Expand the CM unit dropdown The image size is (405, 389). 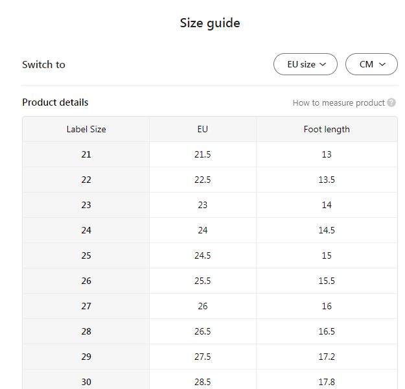pyautogui.click(x=371, y=64)
